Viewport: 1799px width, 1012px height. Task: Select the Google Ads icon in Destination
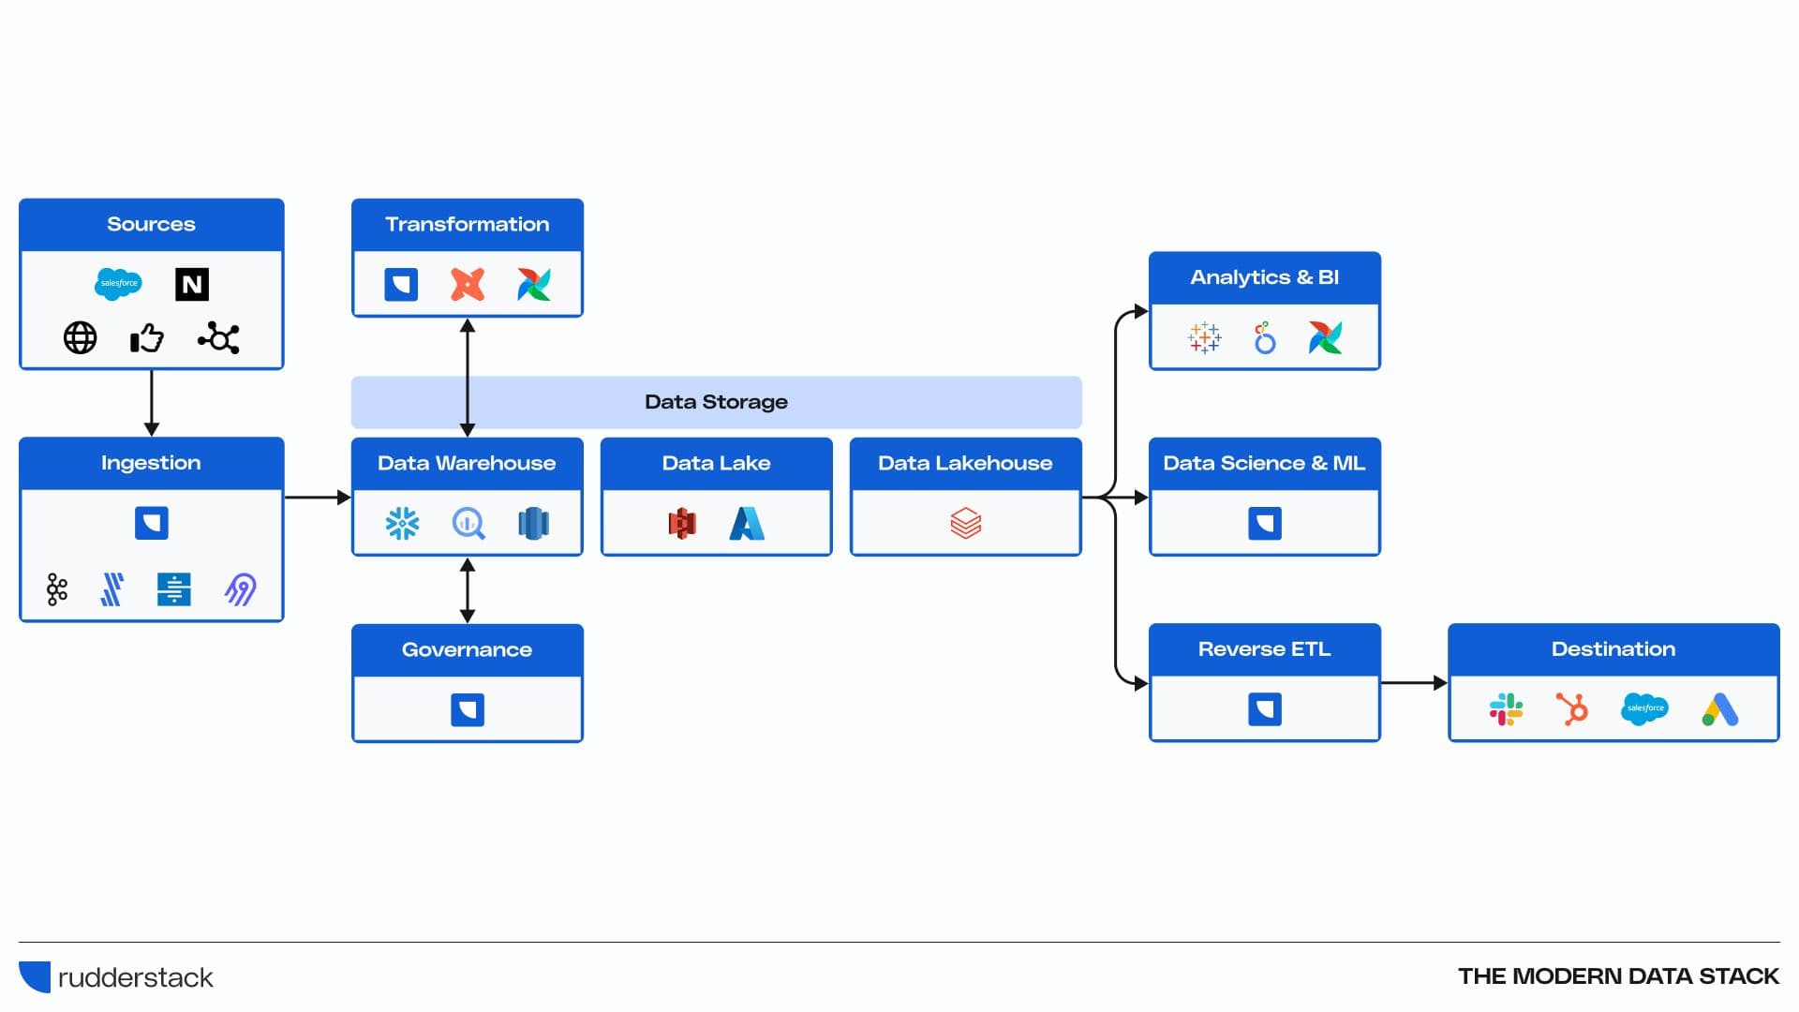[x=1719, y=709]
